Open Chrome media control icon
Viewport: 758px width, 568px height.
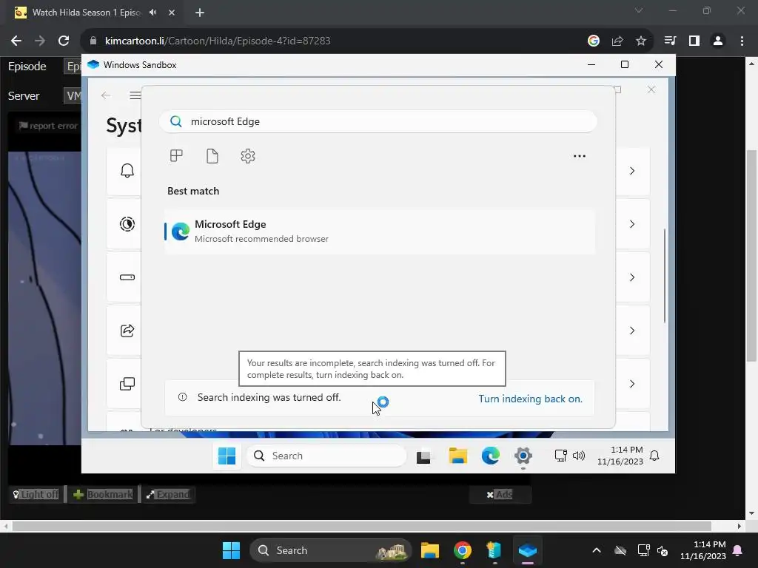click(670, 41)
